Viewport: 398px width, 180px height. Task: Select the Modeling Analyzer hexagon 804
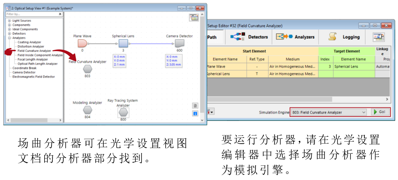point(88,110)
